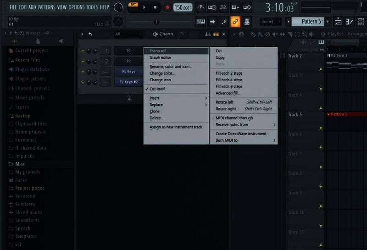Open the snap selector showing (none)
Viewport: 367px width, 250px height.
270,22
